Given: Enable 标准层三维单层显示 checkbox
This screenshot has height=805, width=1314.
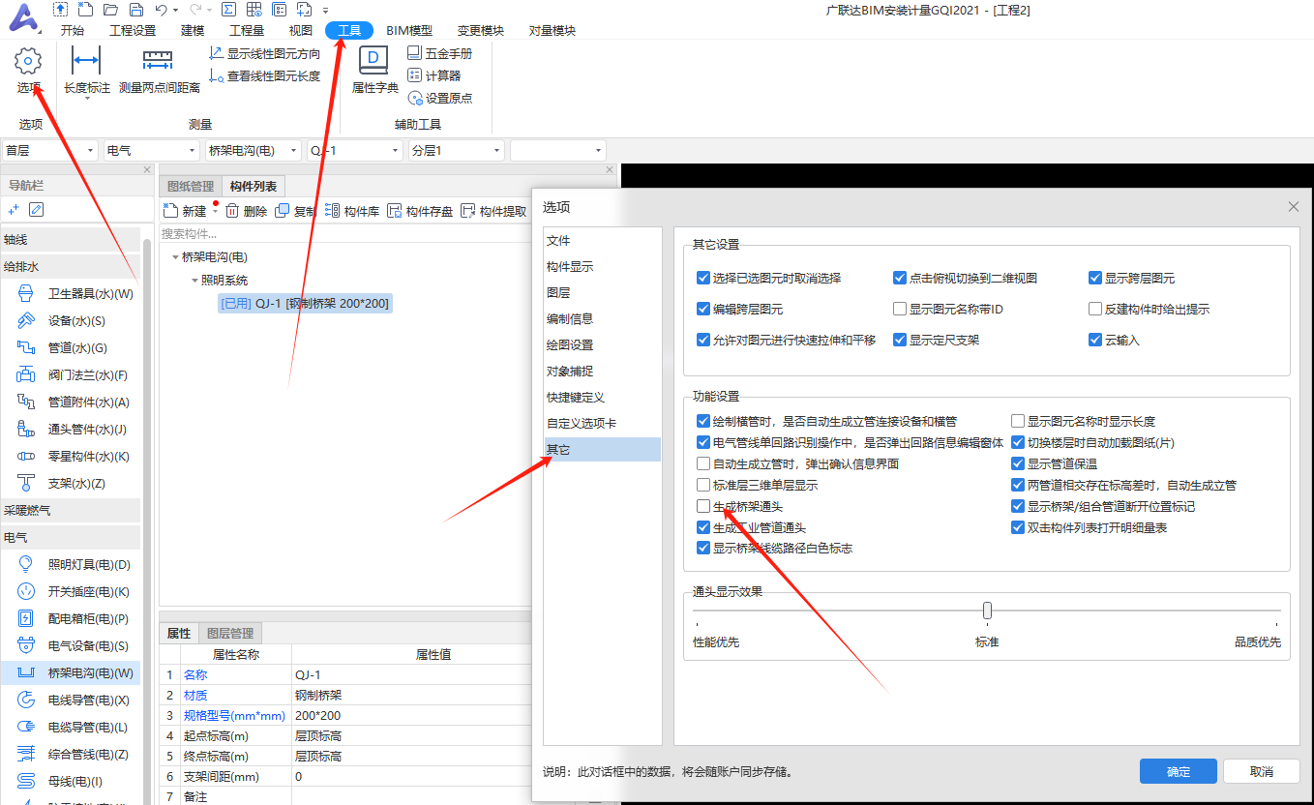Looking at the screenshot, I should click(x=703, y=485).
